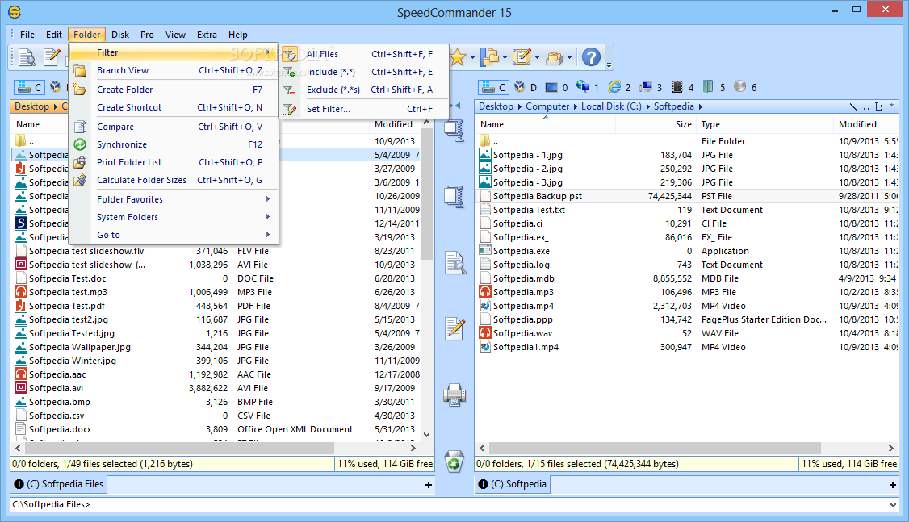Click the edit document pencil icon in middle bar
The height and width of the screenshot is (522, 909).
455,328
